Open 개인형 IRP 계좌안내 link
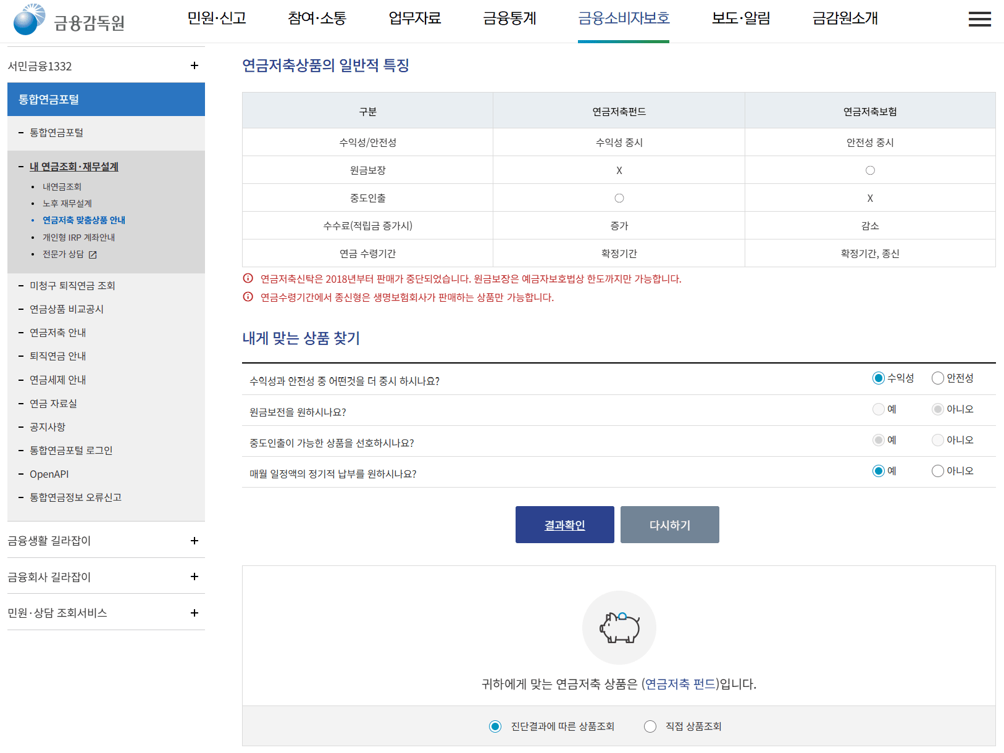The width and height of the screenshot is (1004, 753). point(78,237)
